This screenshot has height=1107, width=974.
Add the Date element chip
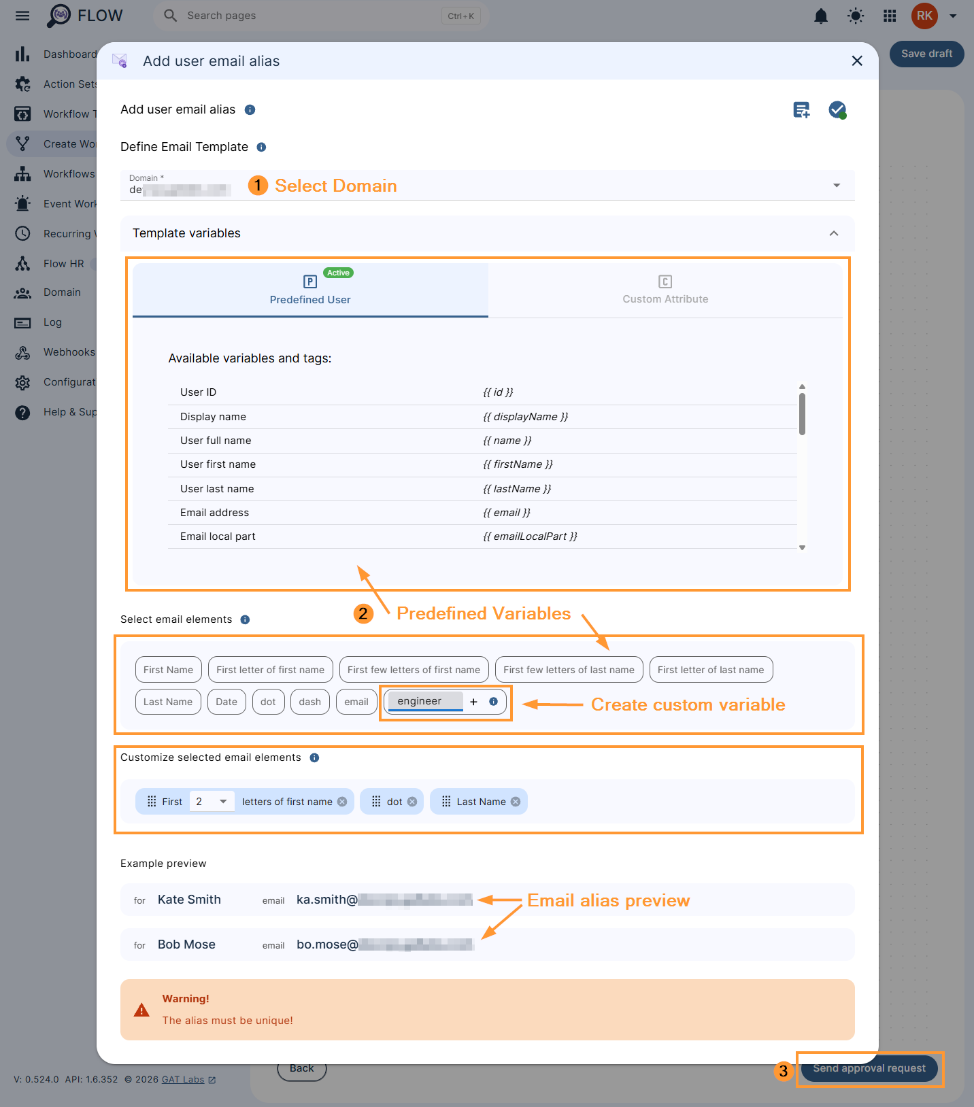[226, 702]
